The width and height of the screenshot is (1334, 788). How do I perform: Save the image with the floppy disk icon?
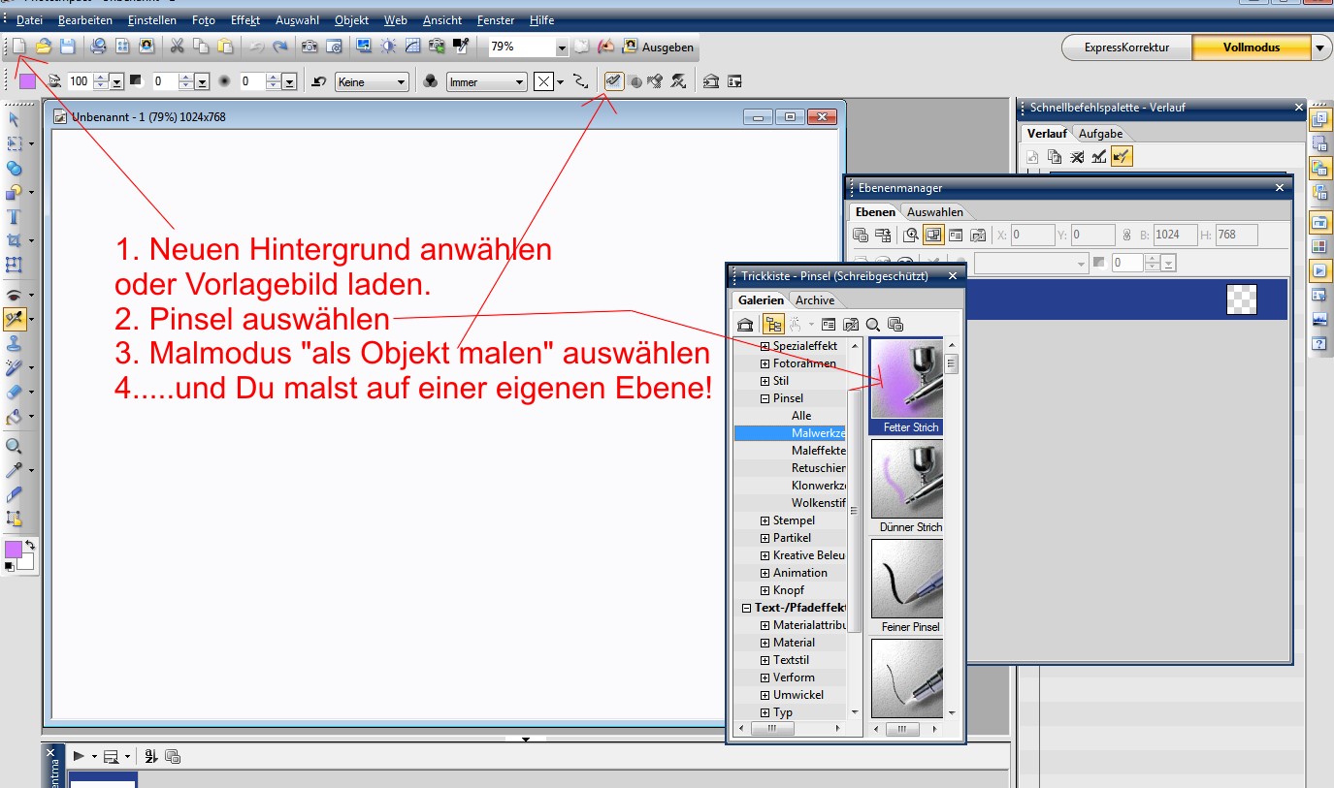point(68,46)
